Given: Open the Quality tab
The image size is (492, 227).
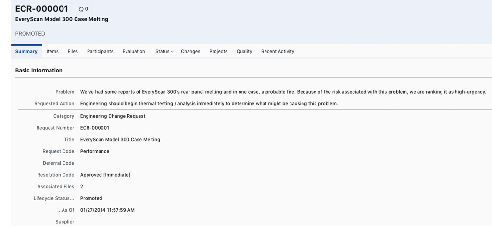Looking at the screenshot, I should click(244, 52).
